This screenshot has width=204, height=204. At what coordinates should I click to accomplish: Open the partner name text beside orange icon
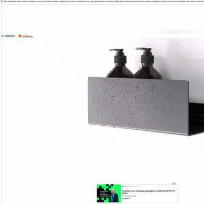tap(28, 36)
